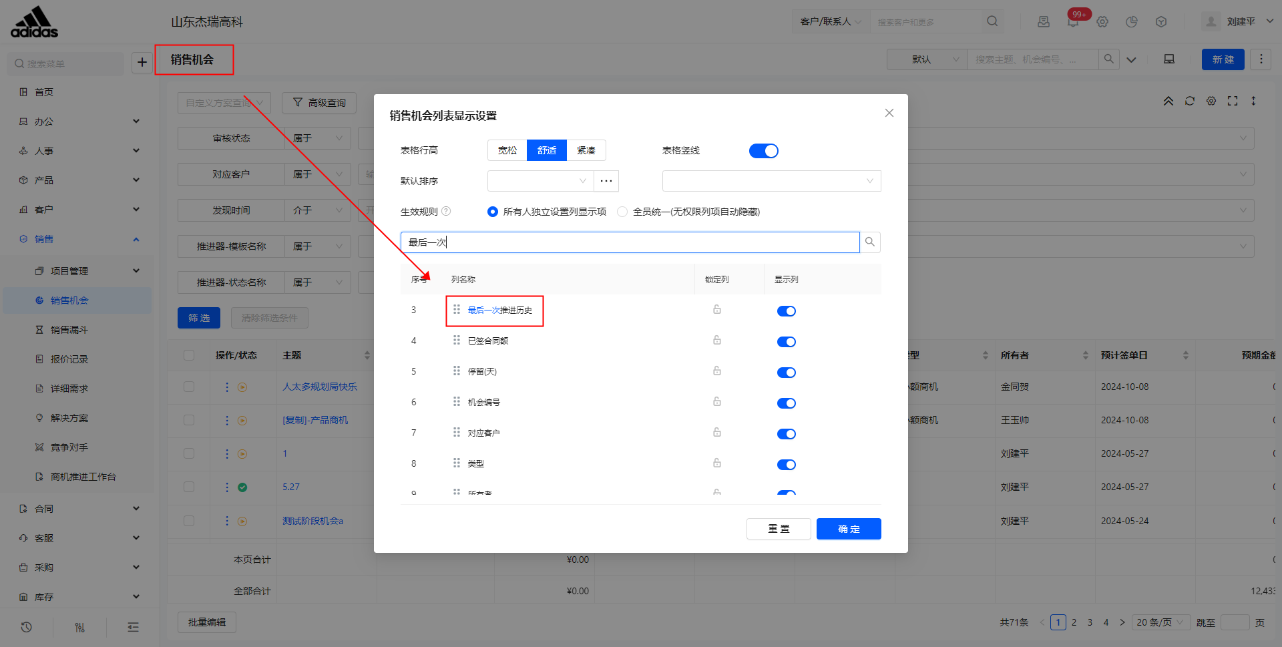Image resolution: width=1282 pixels, height=647 pixels.
Task: Select the 全员统一 radio option
Action: tap(622, 212)
